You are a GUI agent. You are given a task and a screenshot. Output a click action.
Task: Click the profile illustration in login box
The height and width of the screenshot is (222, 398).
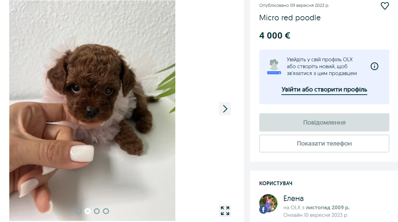click(x=274, y=67)
